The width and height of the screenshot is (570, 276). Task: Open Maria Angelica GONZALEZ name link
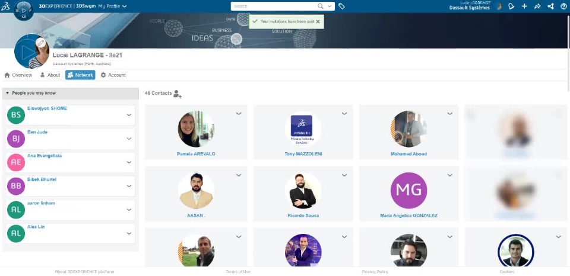[x=408, y=216]
